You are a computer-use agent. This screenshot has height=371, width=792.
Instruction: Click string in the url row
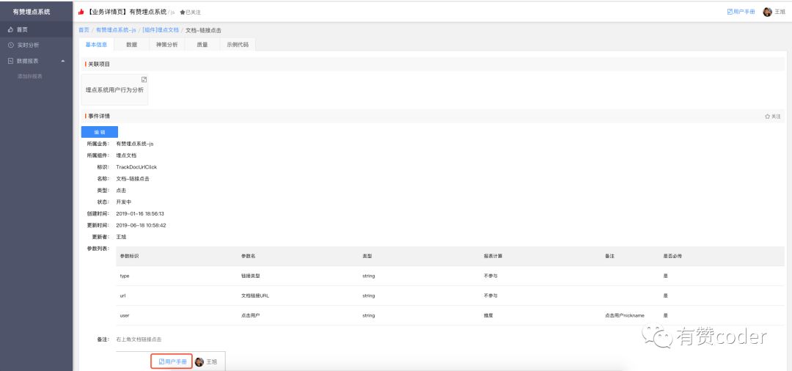[x=369, y=295]
